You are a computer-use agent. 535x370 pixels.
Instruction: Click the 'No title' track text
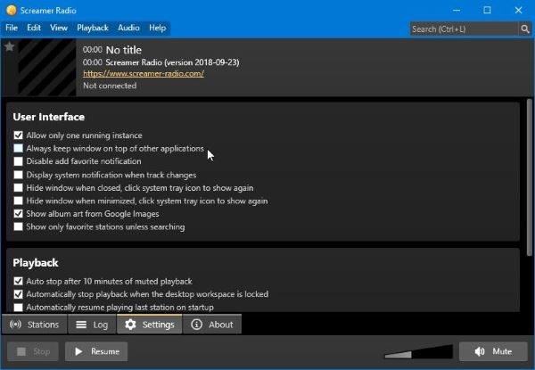[124, 50]
